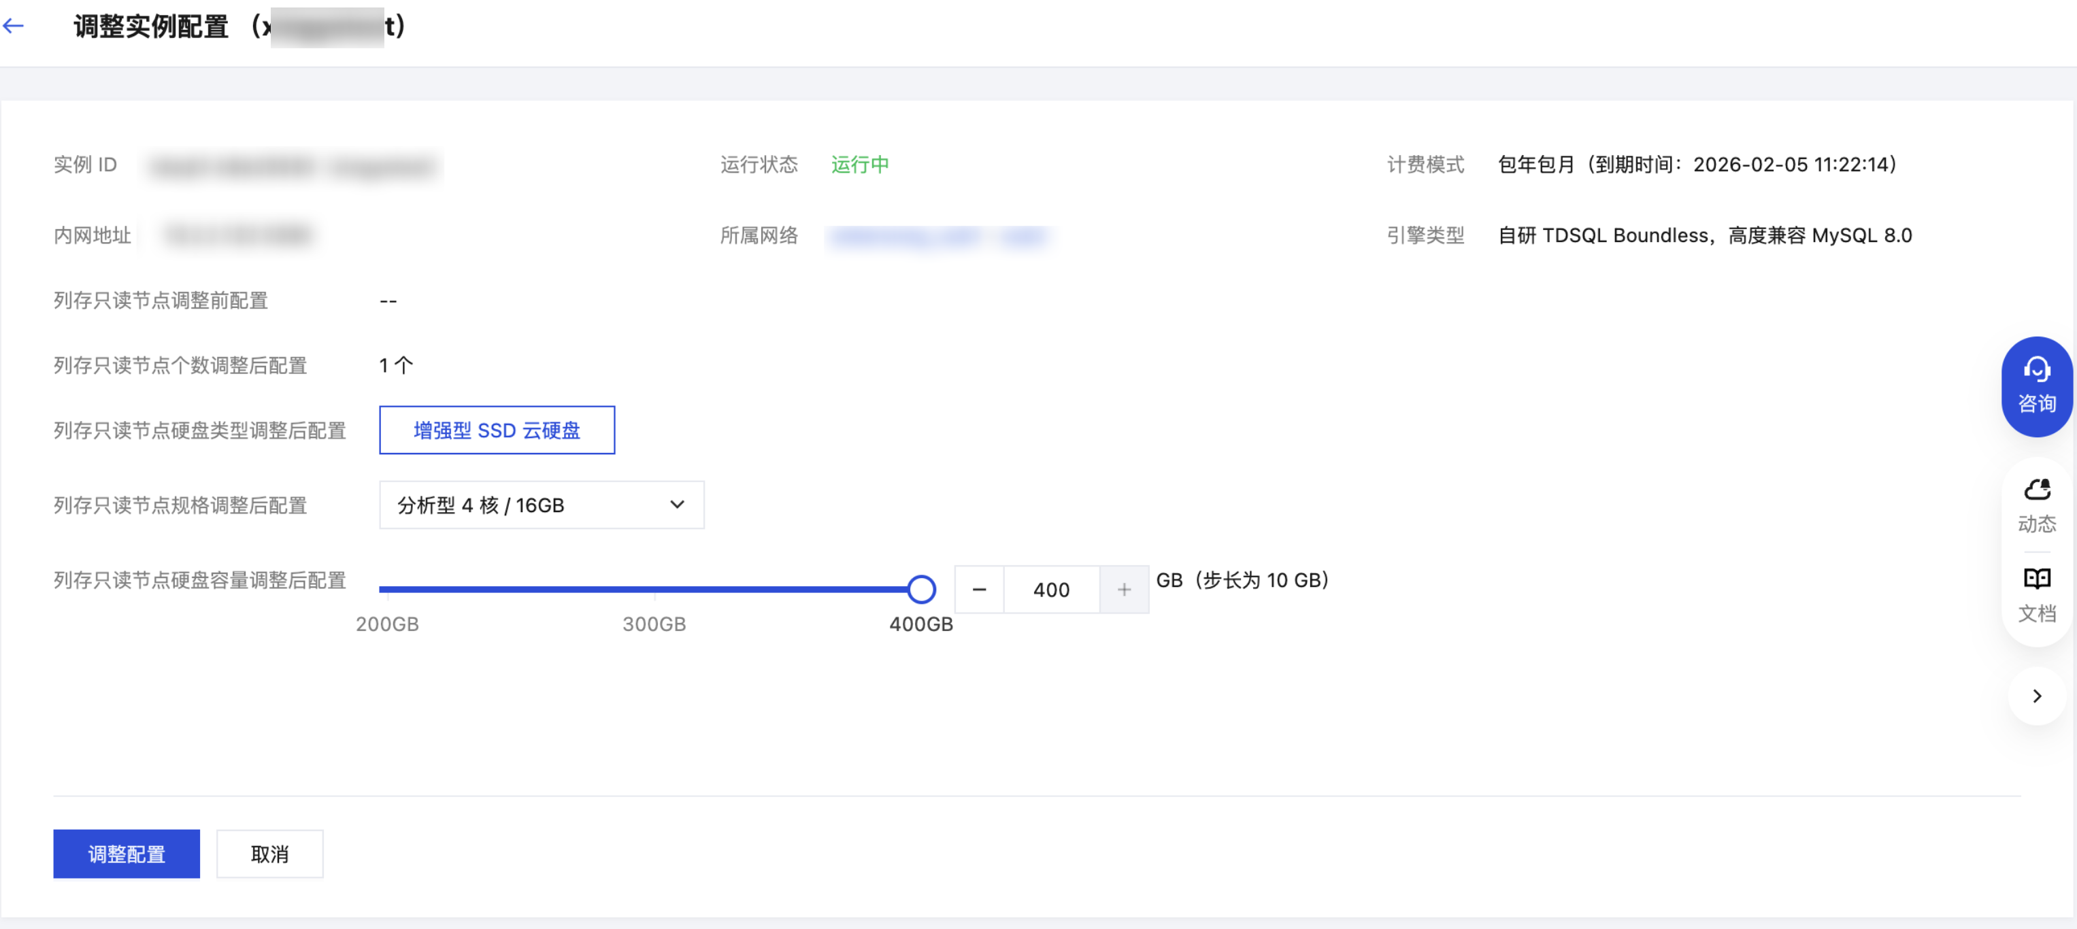Click the 调整实例配置 page title
Viewport: 2077px width, 929px height.
pos(152,27)
